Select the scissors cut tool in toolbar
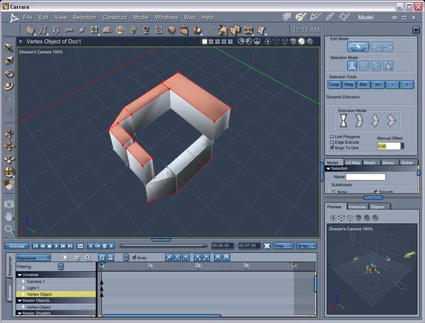Image resolution: width=425 pixels, height=323 pixels. pos(70,30)
